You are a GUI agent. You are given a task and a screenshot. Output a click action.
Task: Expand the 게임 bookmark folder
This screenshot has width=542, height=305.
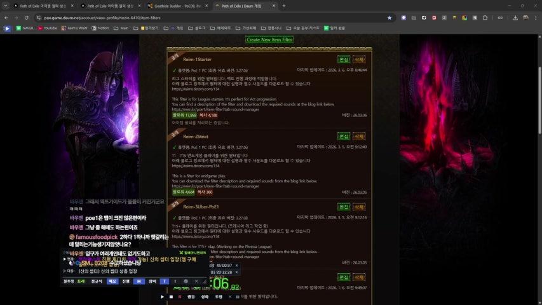tap(173, 28)
